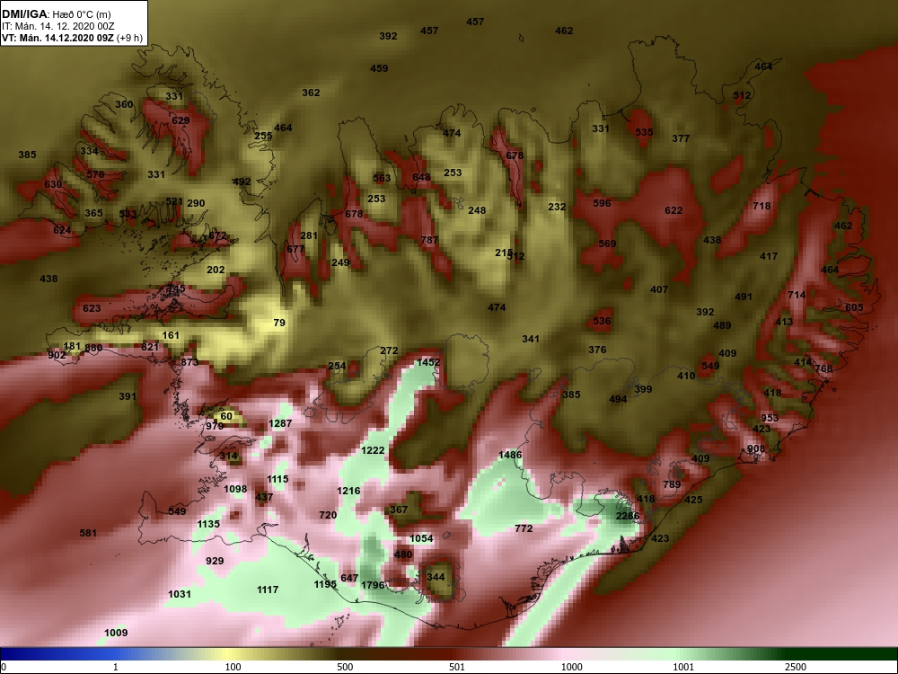Click the map value '596'
The width and height of the screenshot is (898, 674).
[602, 203]
